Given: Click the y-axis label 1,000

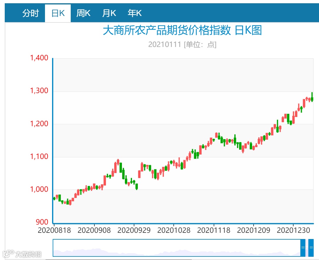Looking at the screenshot, I should (x=39, y=189).
